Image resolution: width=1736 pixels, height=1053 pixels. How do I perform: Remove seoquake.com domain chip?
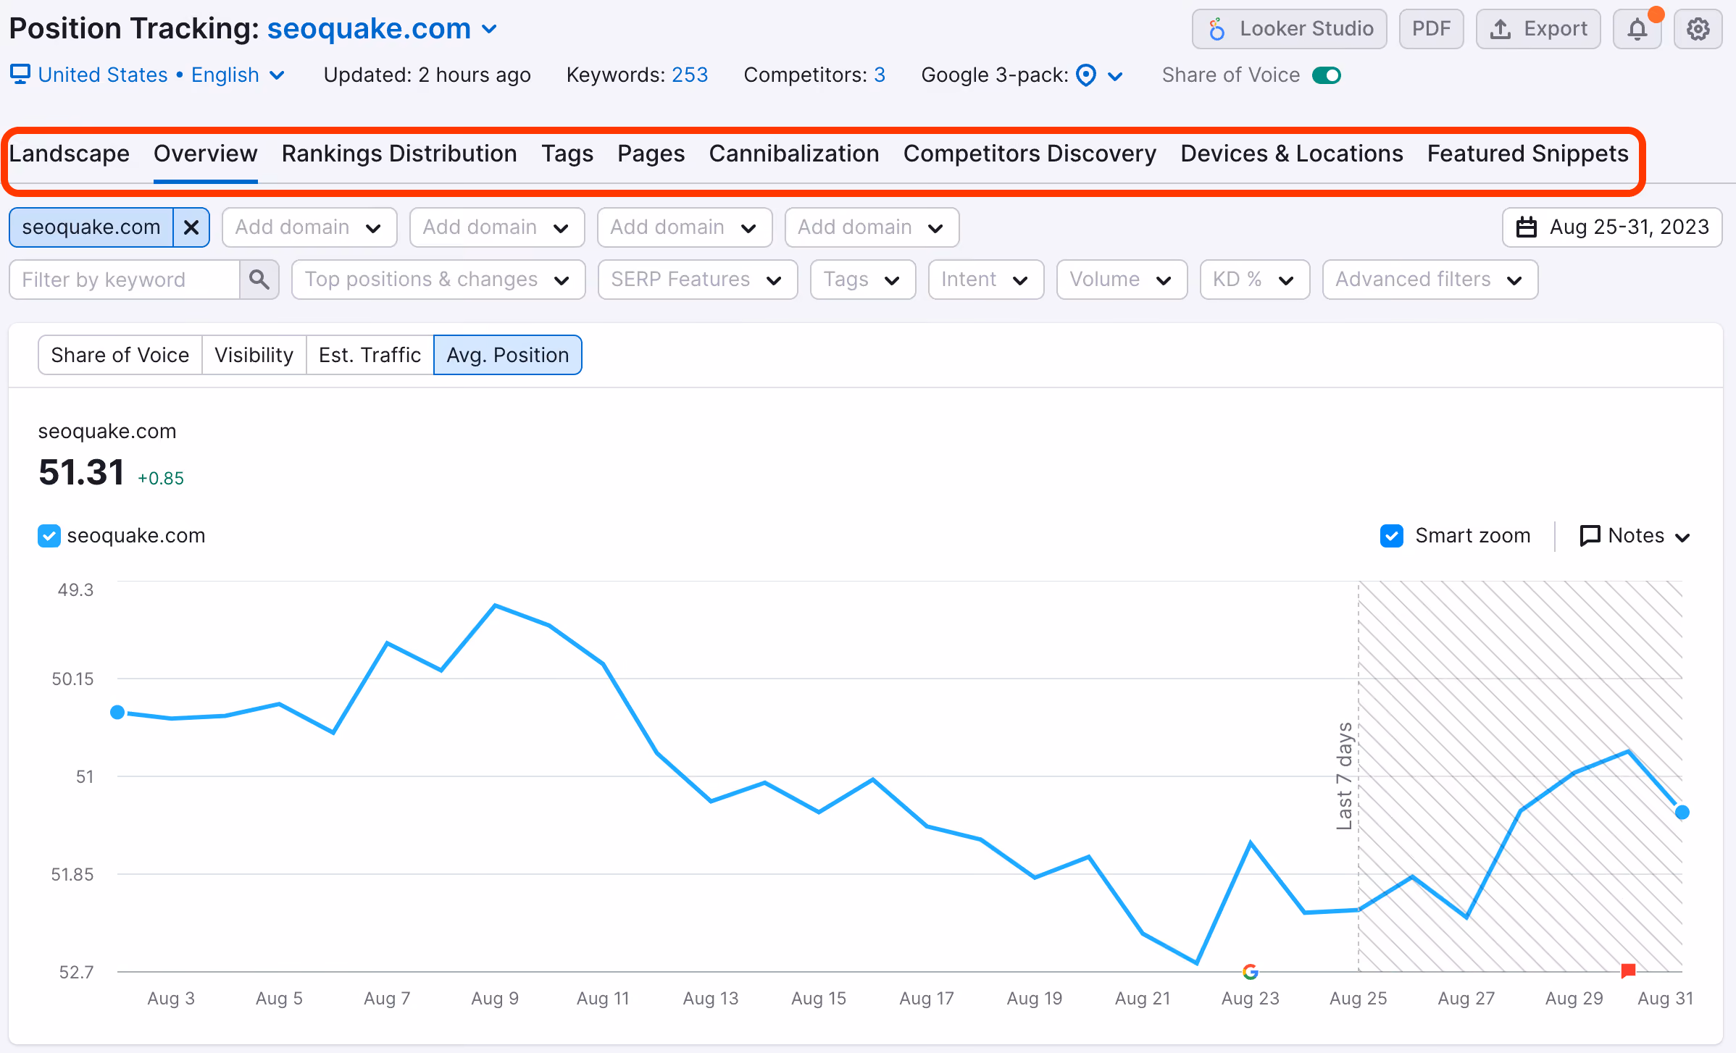[x=191, y=227]
